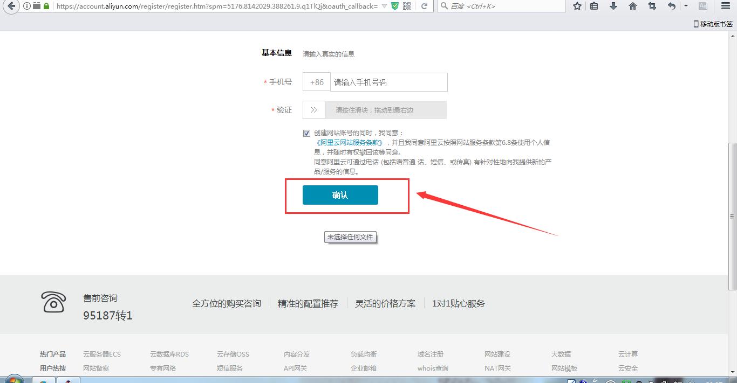Uncheck the Aliyun service agreement checkbox
This screenshot has height=383, width=737.
pos(306,133)
